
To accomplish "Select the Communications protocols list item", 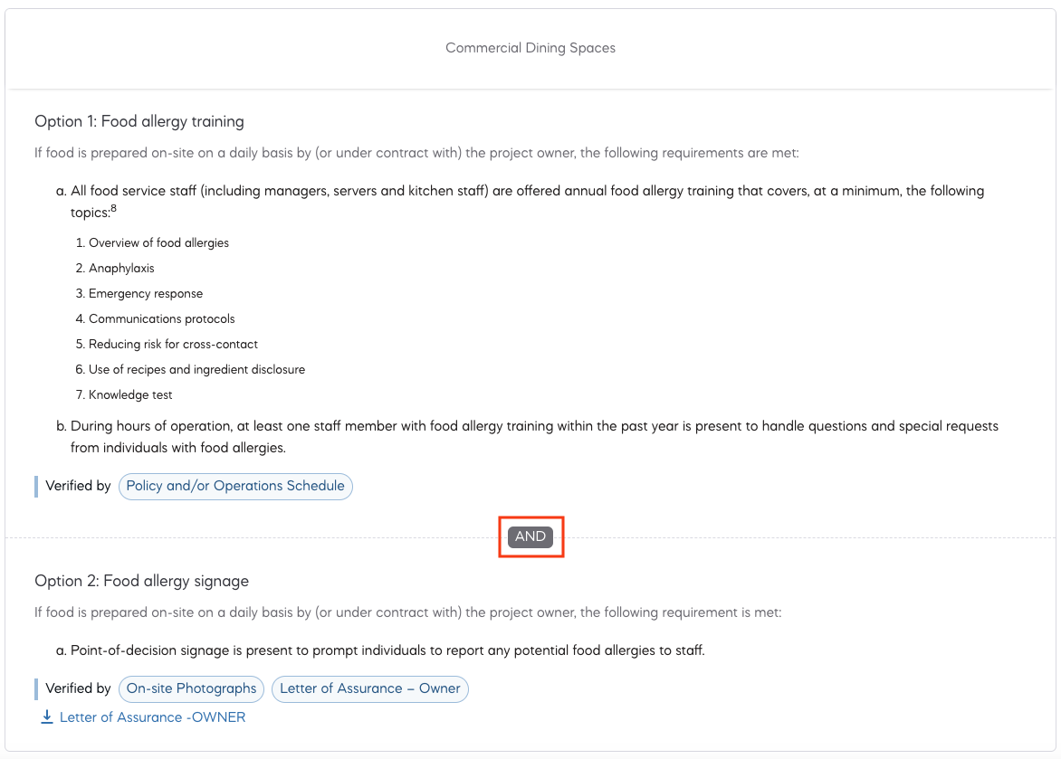I will pyautogui.click(x=161, y=319).
